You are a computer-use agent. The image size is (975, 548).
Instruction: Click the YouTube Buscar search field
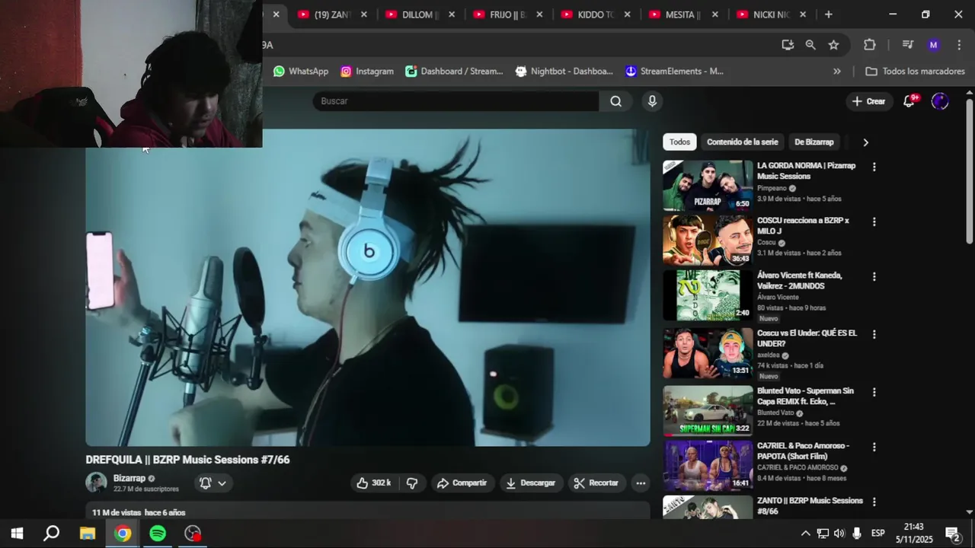[x=456, y=101]
